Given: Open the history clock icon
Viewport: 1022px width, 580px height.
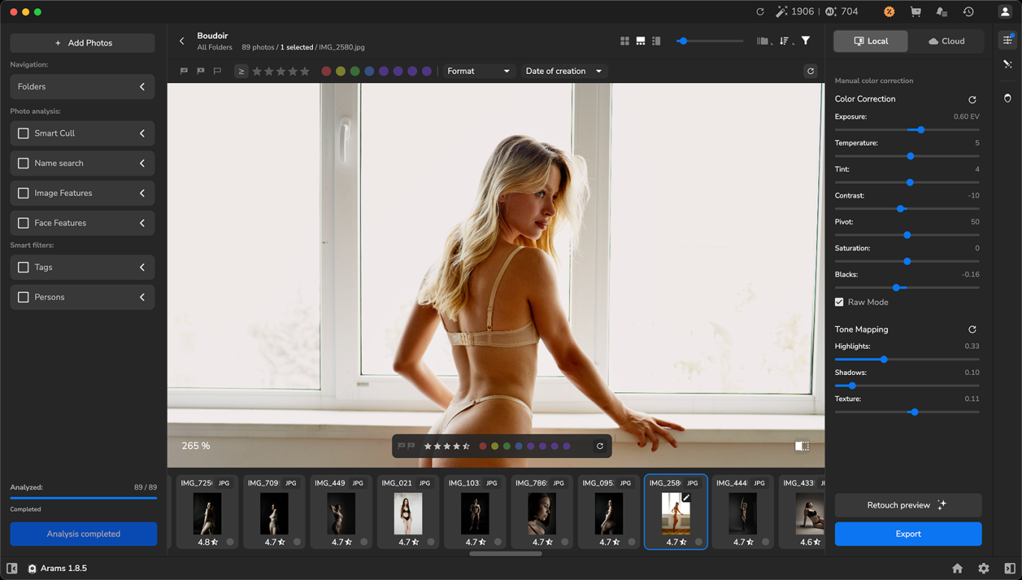Looking at the screenshot, I should pyautogui.click(x=968, y=11).
